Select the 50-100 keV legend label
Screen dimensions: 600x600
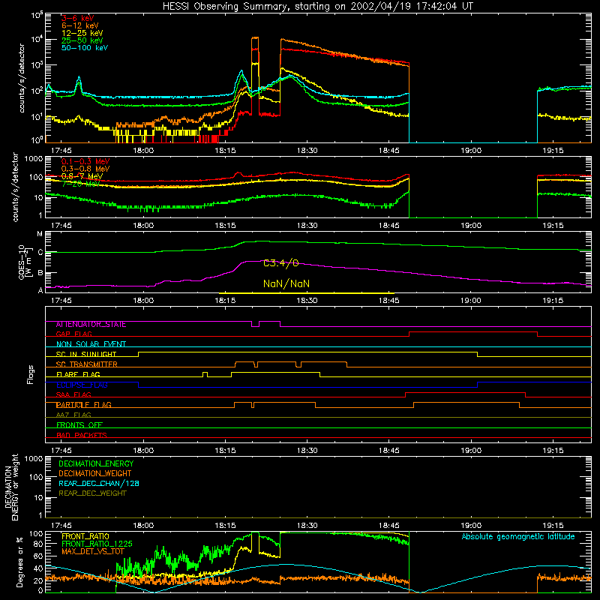(x=85, y=48)
